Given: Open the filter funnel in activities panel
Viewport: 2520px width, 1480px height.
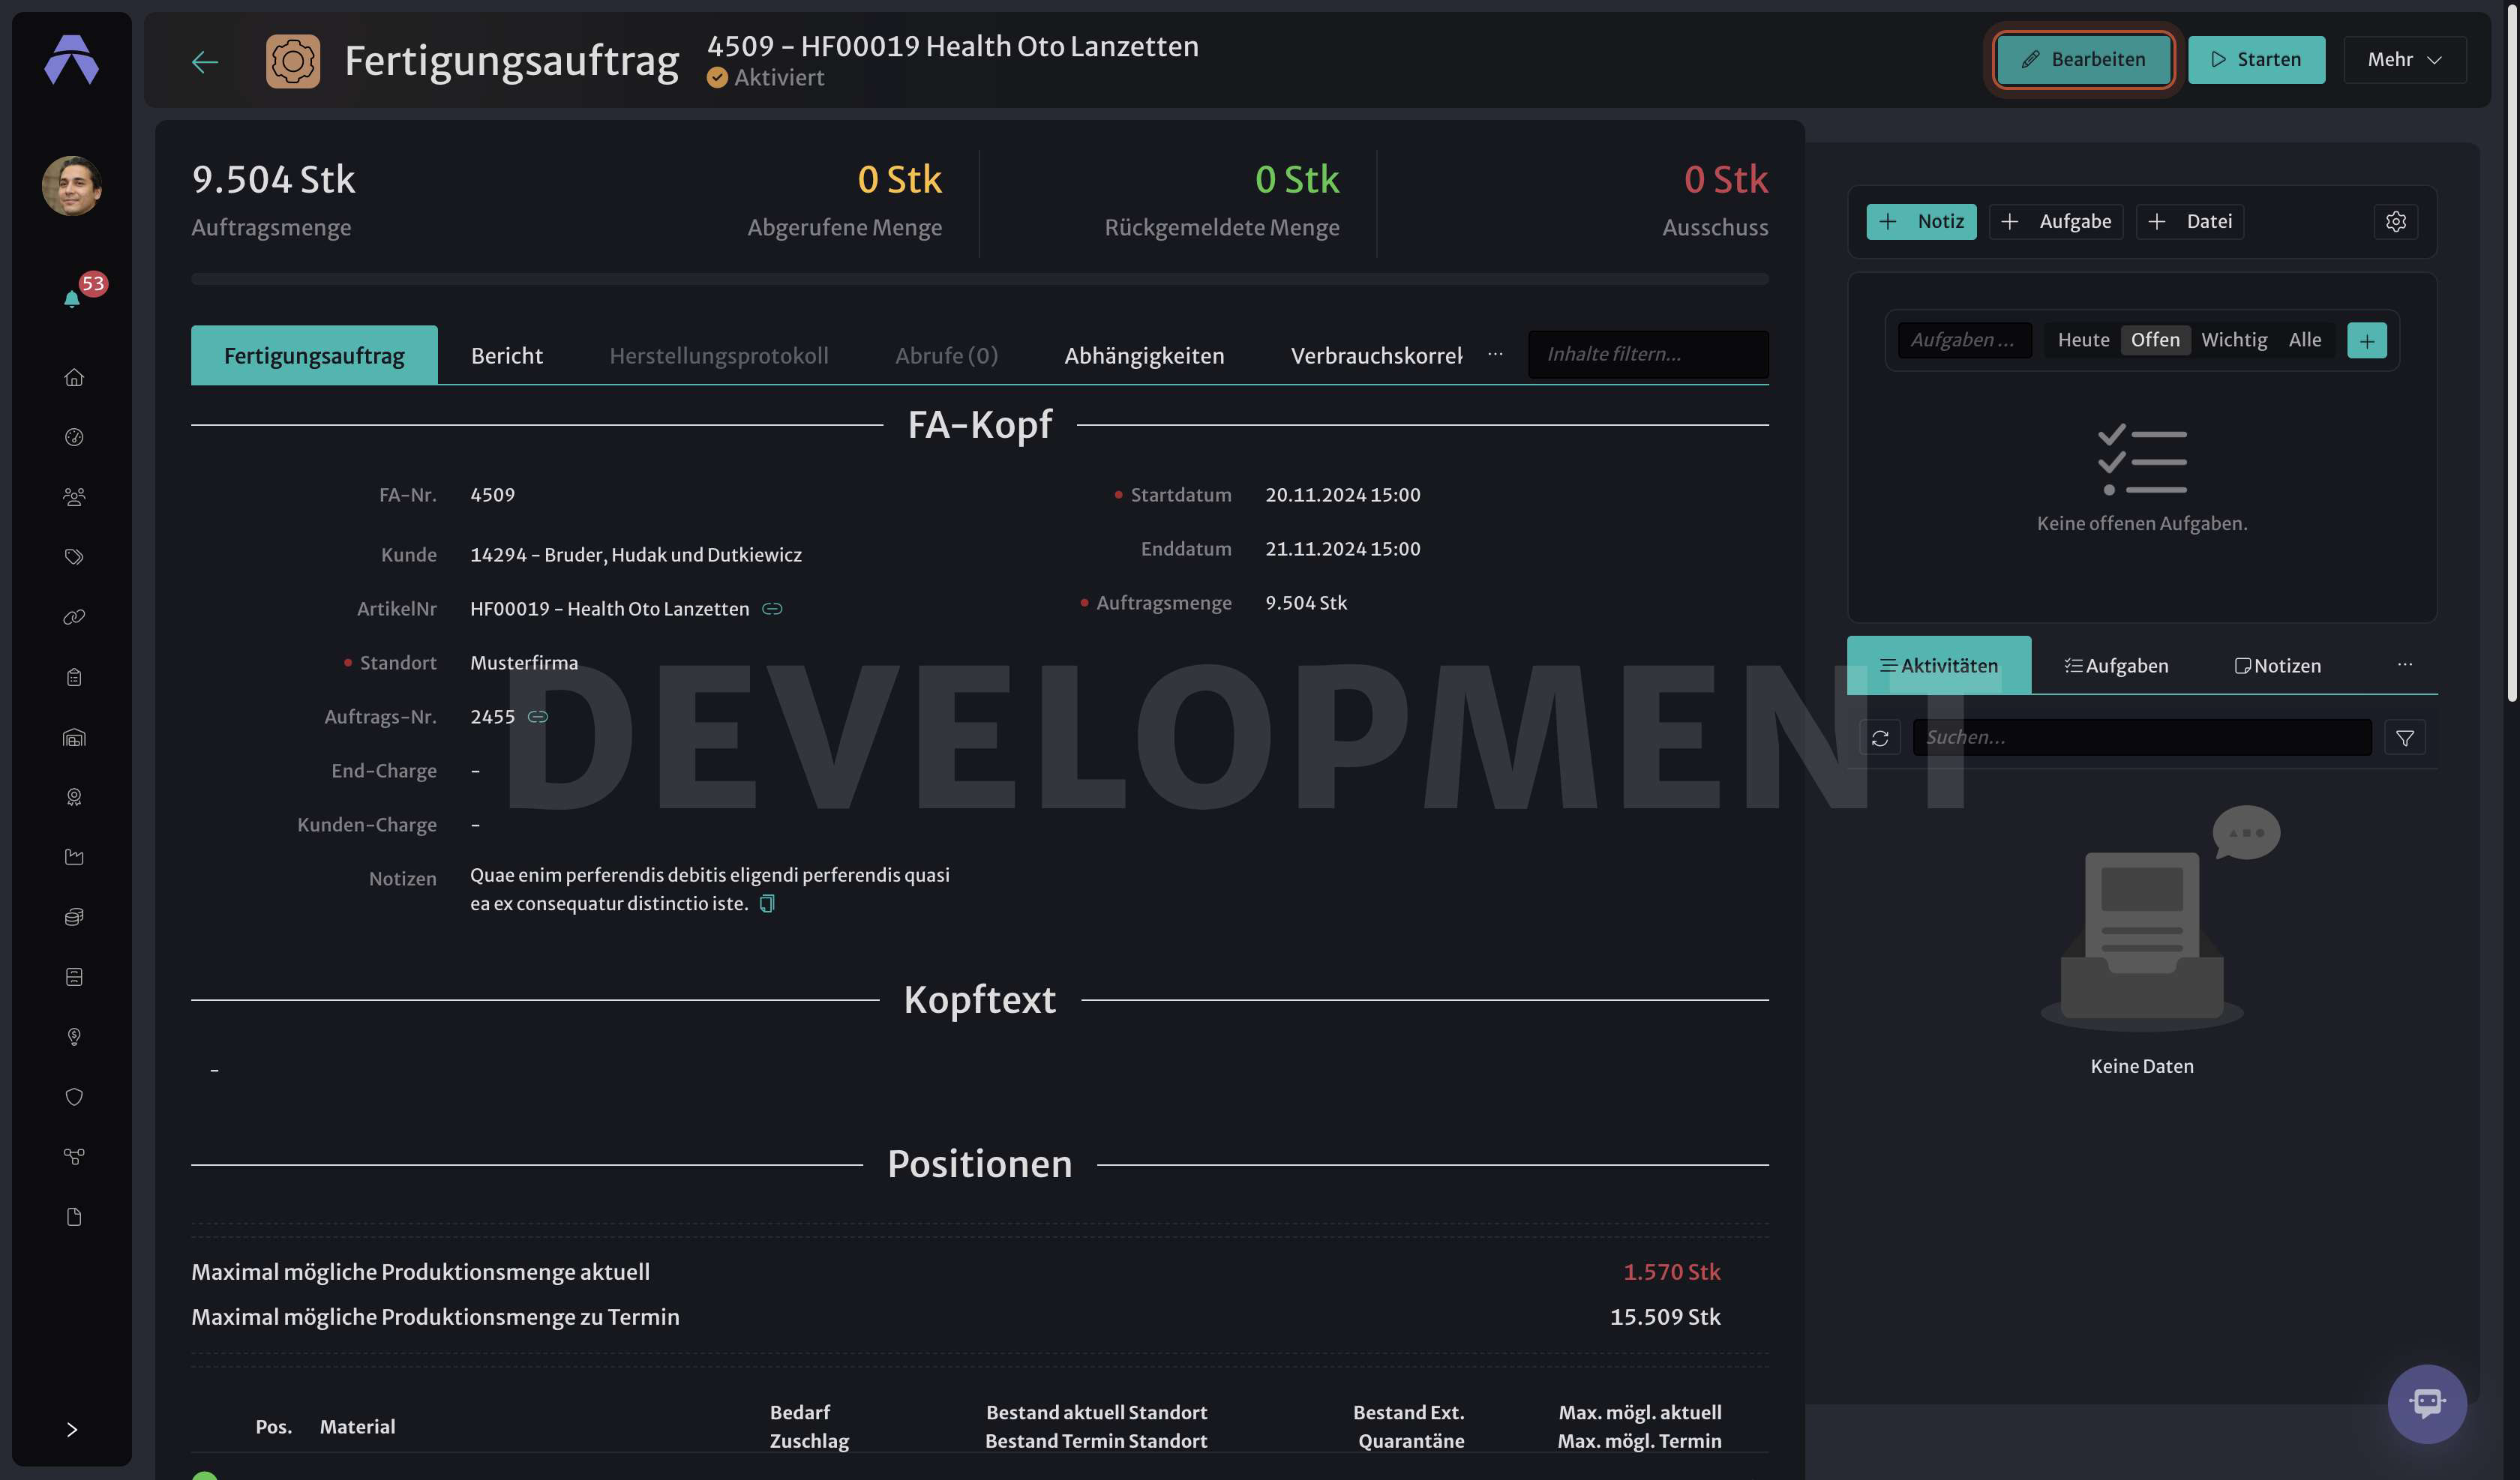Looking at the screenshot, I should coord(2404,738).
